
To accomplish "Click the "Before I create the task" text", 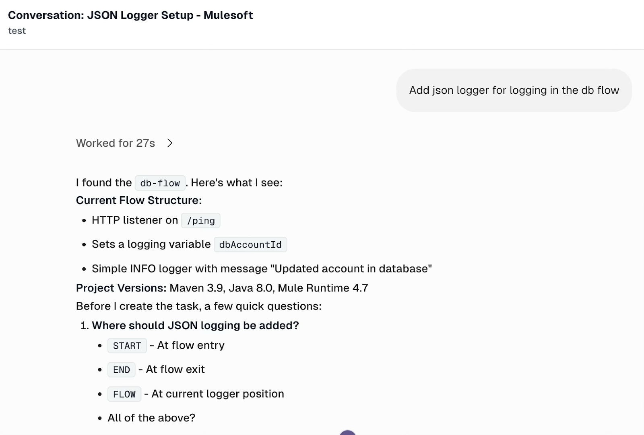I will click(198, 306).
